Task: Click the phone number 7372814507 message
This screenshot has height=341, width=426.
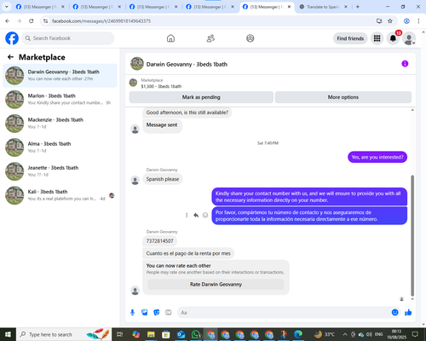Action: point(159,241)
